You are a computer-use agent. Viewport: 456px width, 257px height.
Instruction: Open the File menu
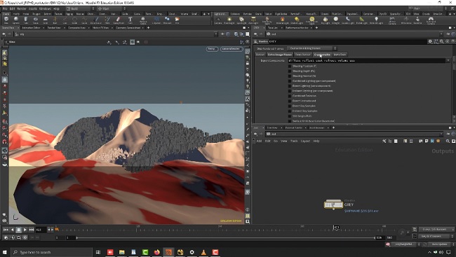(x=5, y=8)
